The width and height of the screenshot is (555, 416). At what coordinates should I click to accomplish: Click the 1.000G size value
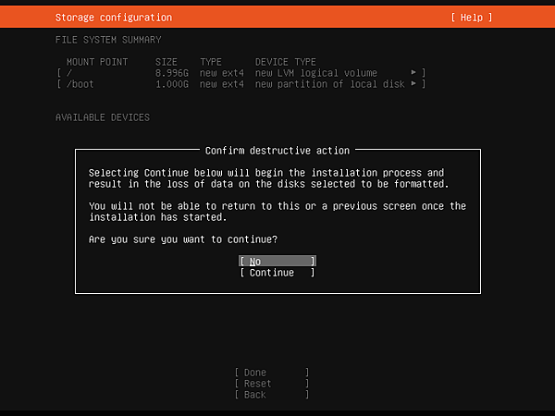pos(172,84)
